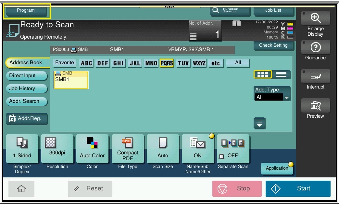The height and width of the screenshot is (204, 339).
Task: Filter addresses by ABC tab
Action: tap(86, 63)
